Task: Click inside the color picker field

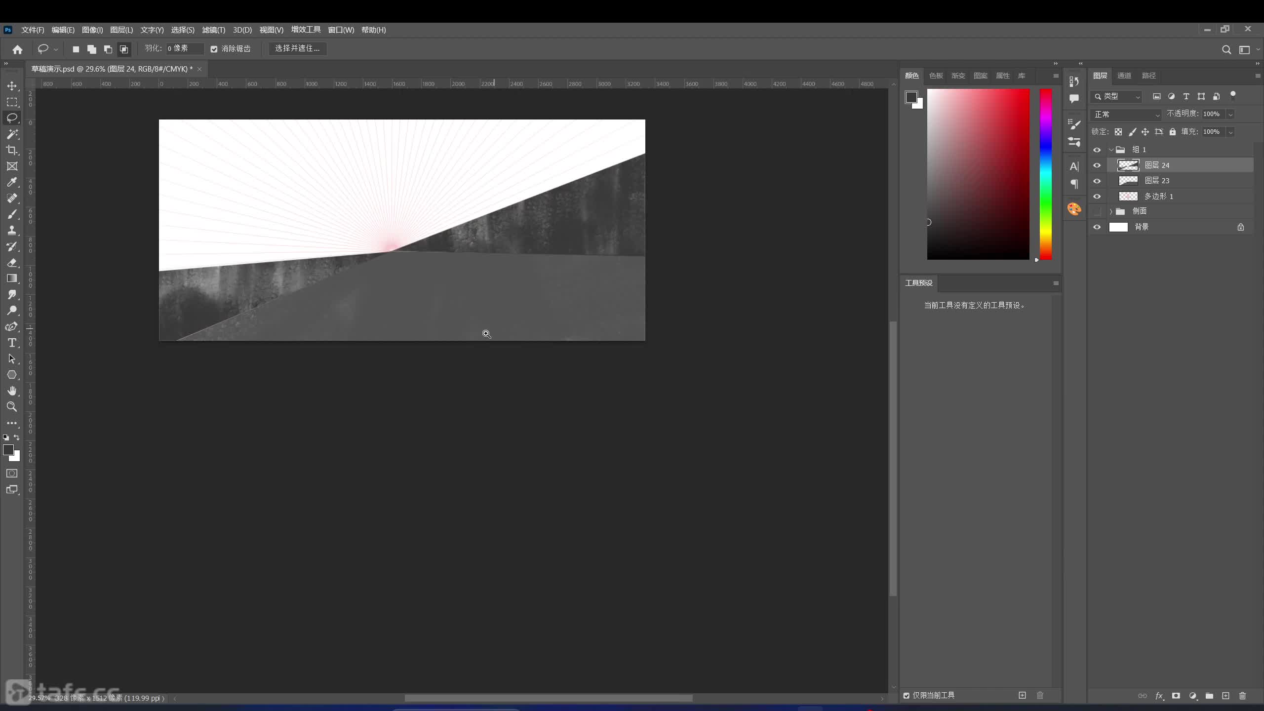Action: pyautogui.click(x=978, y=174)
